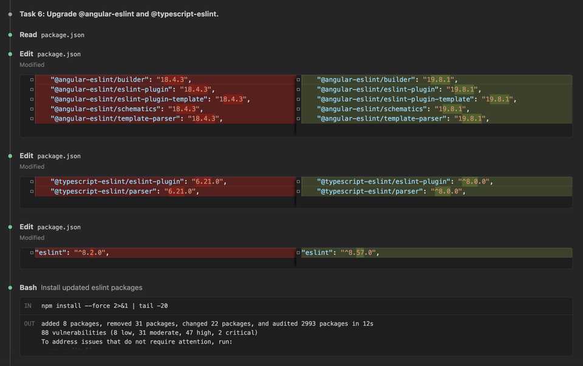Click the green dot on the second Edit step
The image size is (583, 366).
(10, 155)
